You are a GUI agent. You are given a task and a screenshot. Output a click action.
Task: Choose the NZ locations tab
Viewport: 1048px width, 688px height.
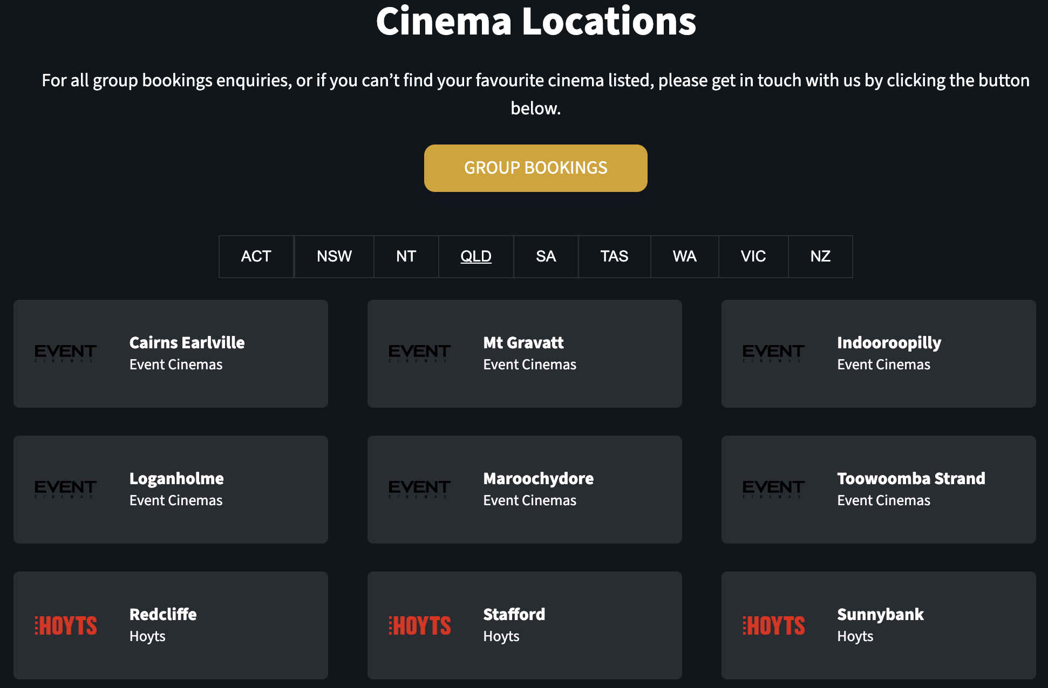820,256
